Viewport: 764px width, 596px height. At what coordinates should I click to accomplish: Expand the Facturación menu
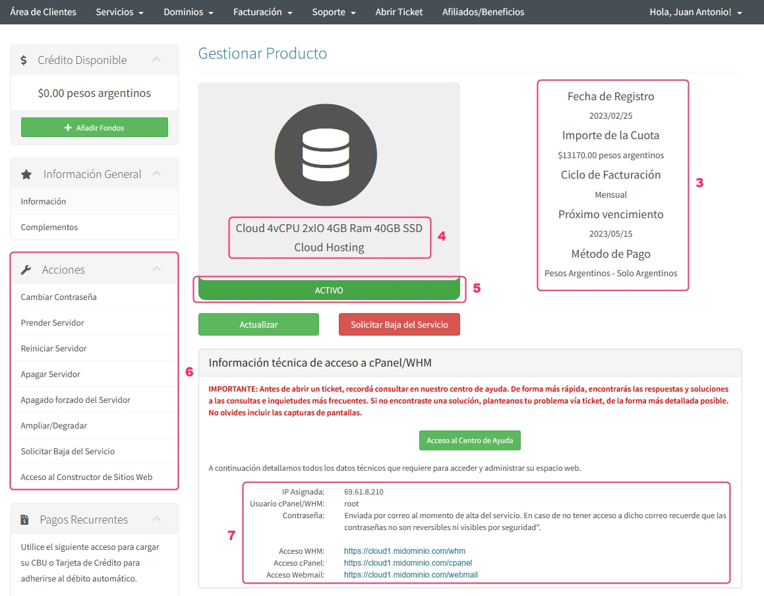coord(262,12)
